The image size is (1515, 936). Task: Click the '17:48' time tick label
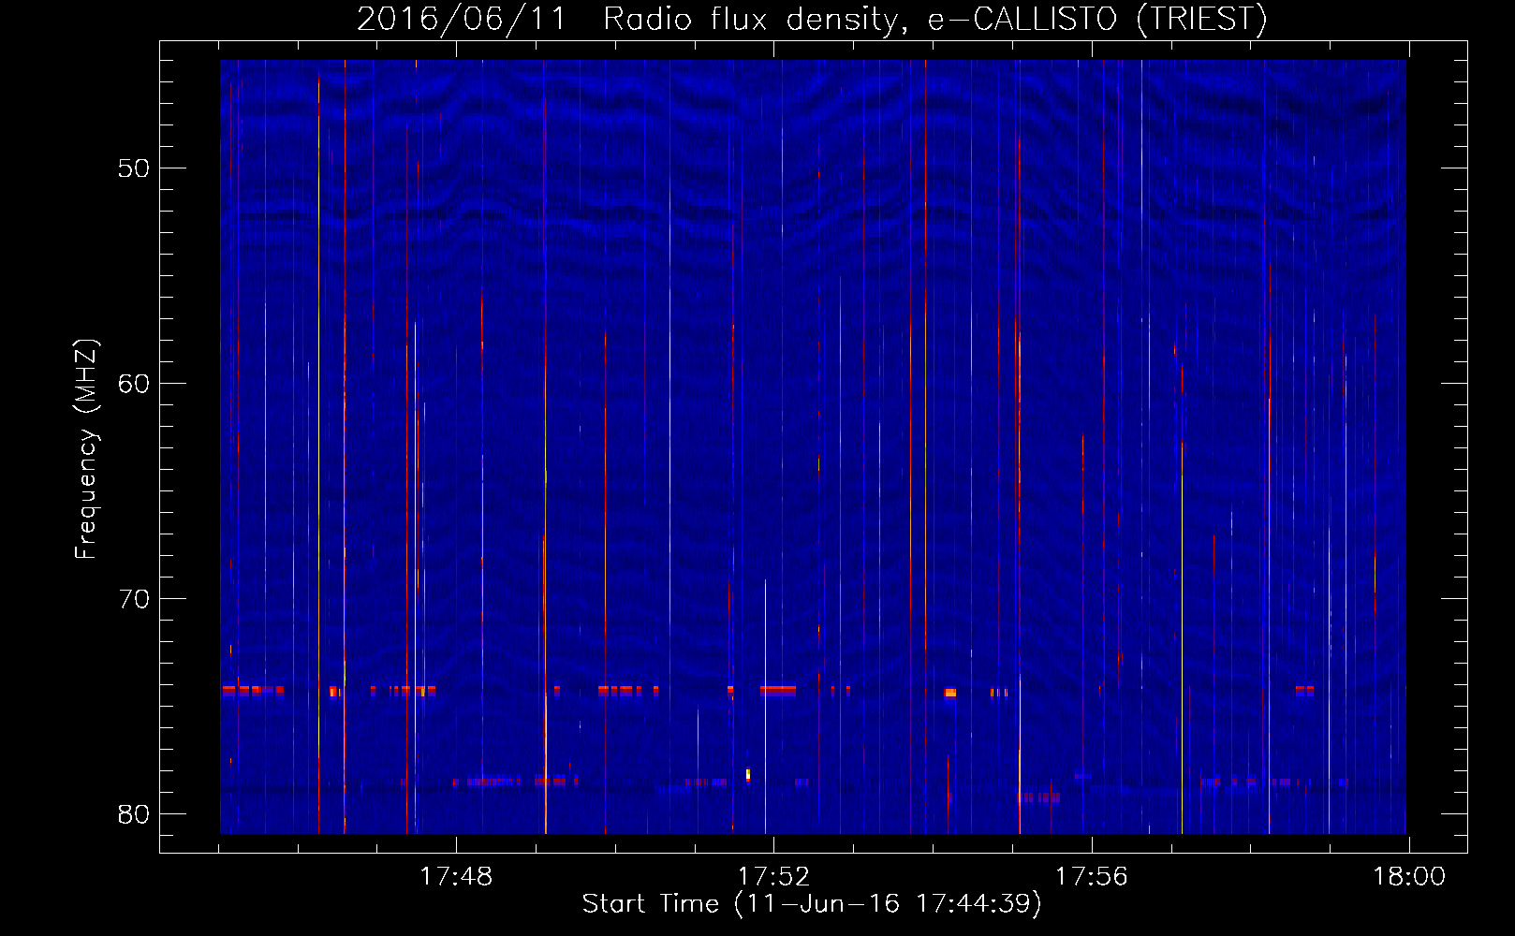point(456,877)
